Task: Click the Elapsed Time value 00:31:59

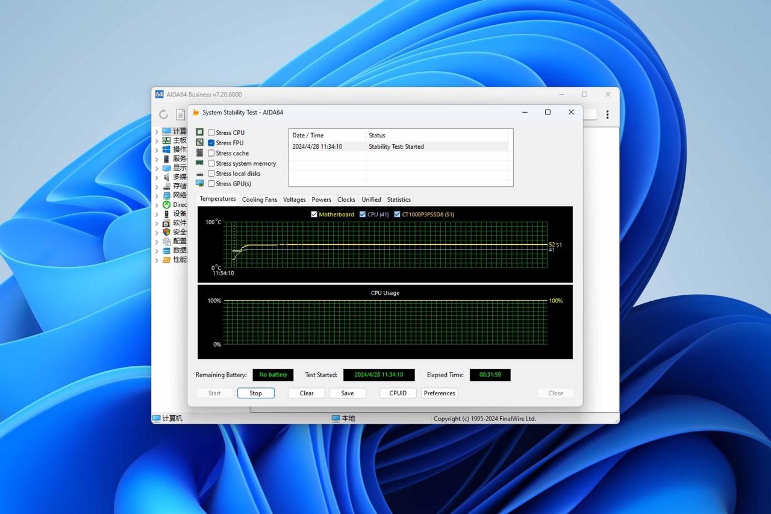Action: [x=490, y=375]
